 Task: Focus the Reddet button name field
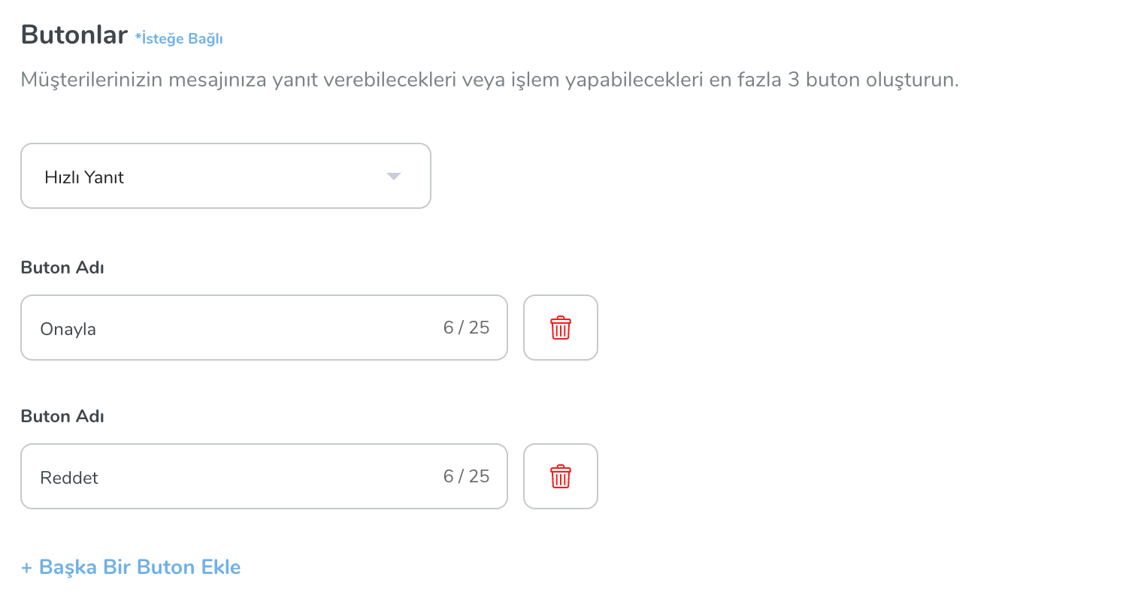point(264,476)
